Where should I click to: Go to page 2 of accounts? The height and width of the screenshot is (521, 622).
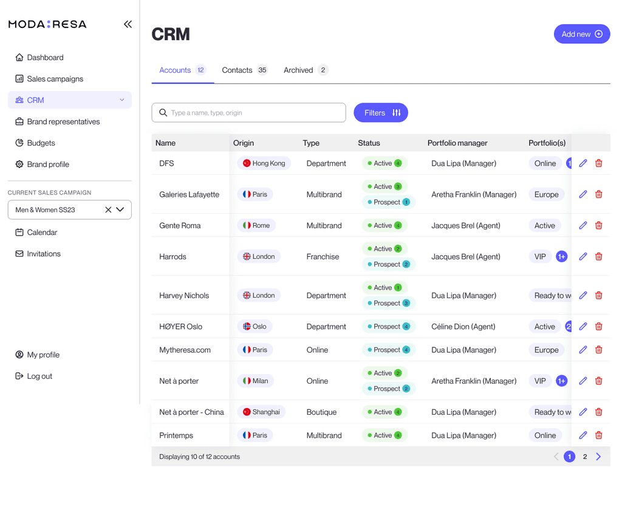(585, 457)
